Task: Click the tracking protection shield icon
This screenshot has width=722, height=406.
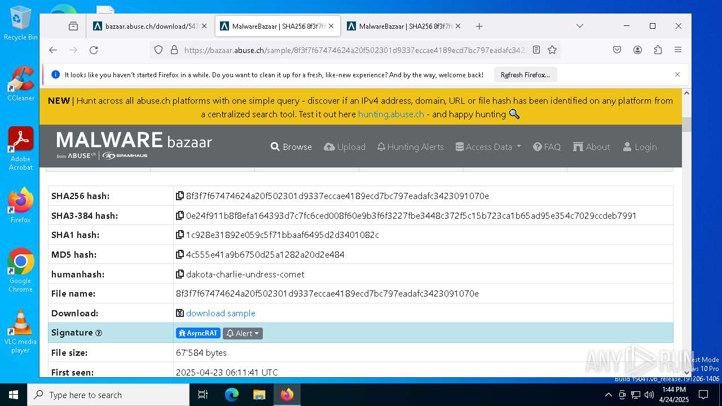Action: [159, 50]
